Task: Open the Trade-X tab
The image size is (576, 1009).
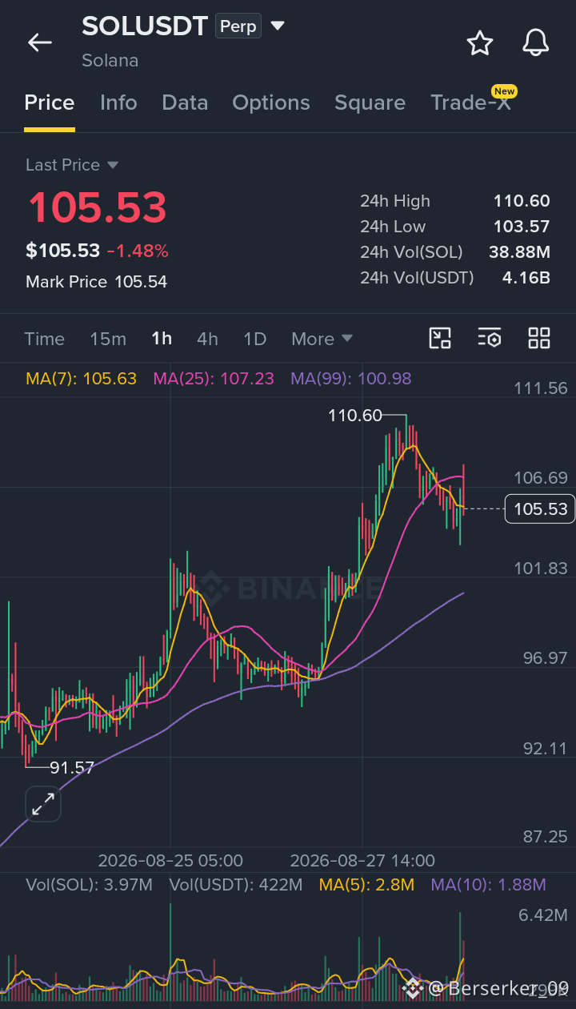Action: (470, 103)
